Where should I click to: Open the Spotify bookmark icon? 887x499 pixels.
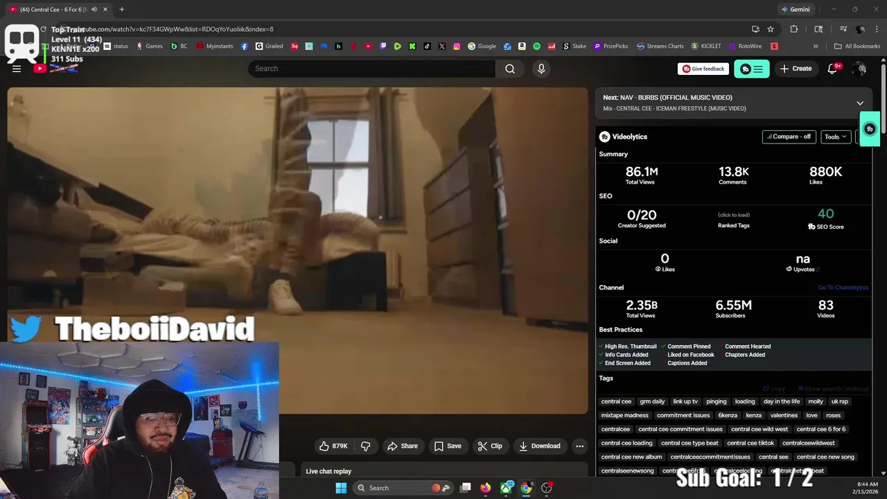tap(537, 46)
